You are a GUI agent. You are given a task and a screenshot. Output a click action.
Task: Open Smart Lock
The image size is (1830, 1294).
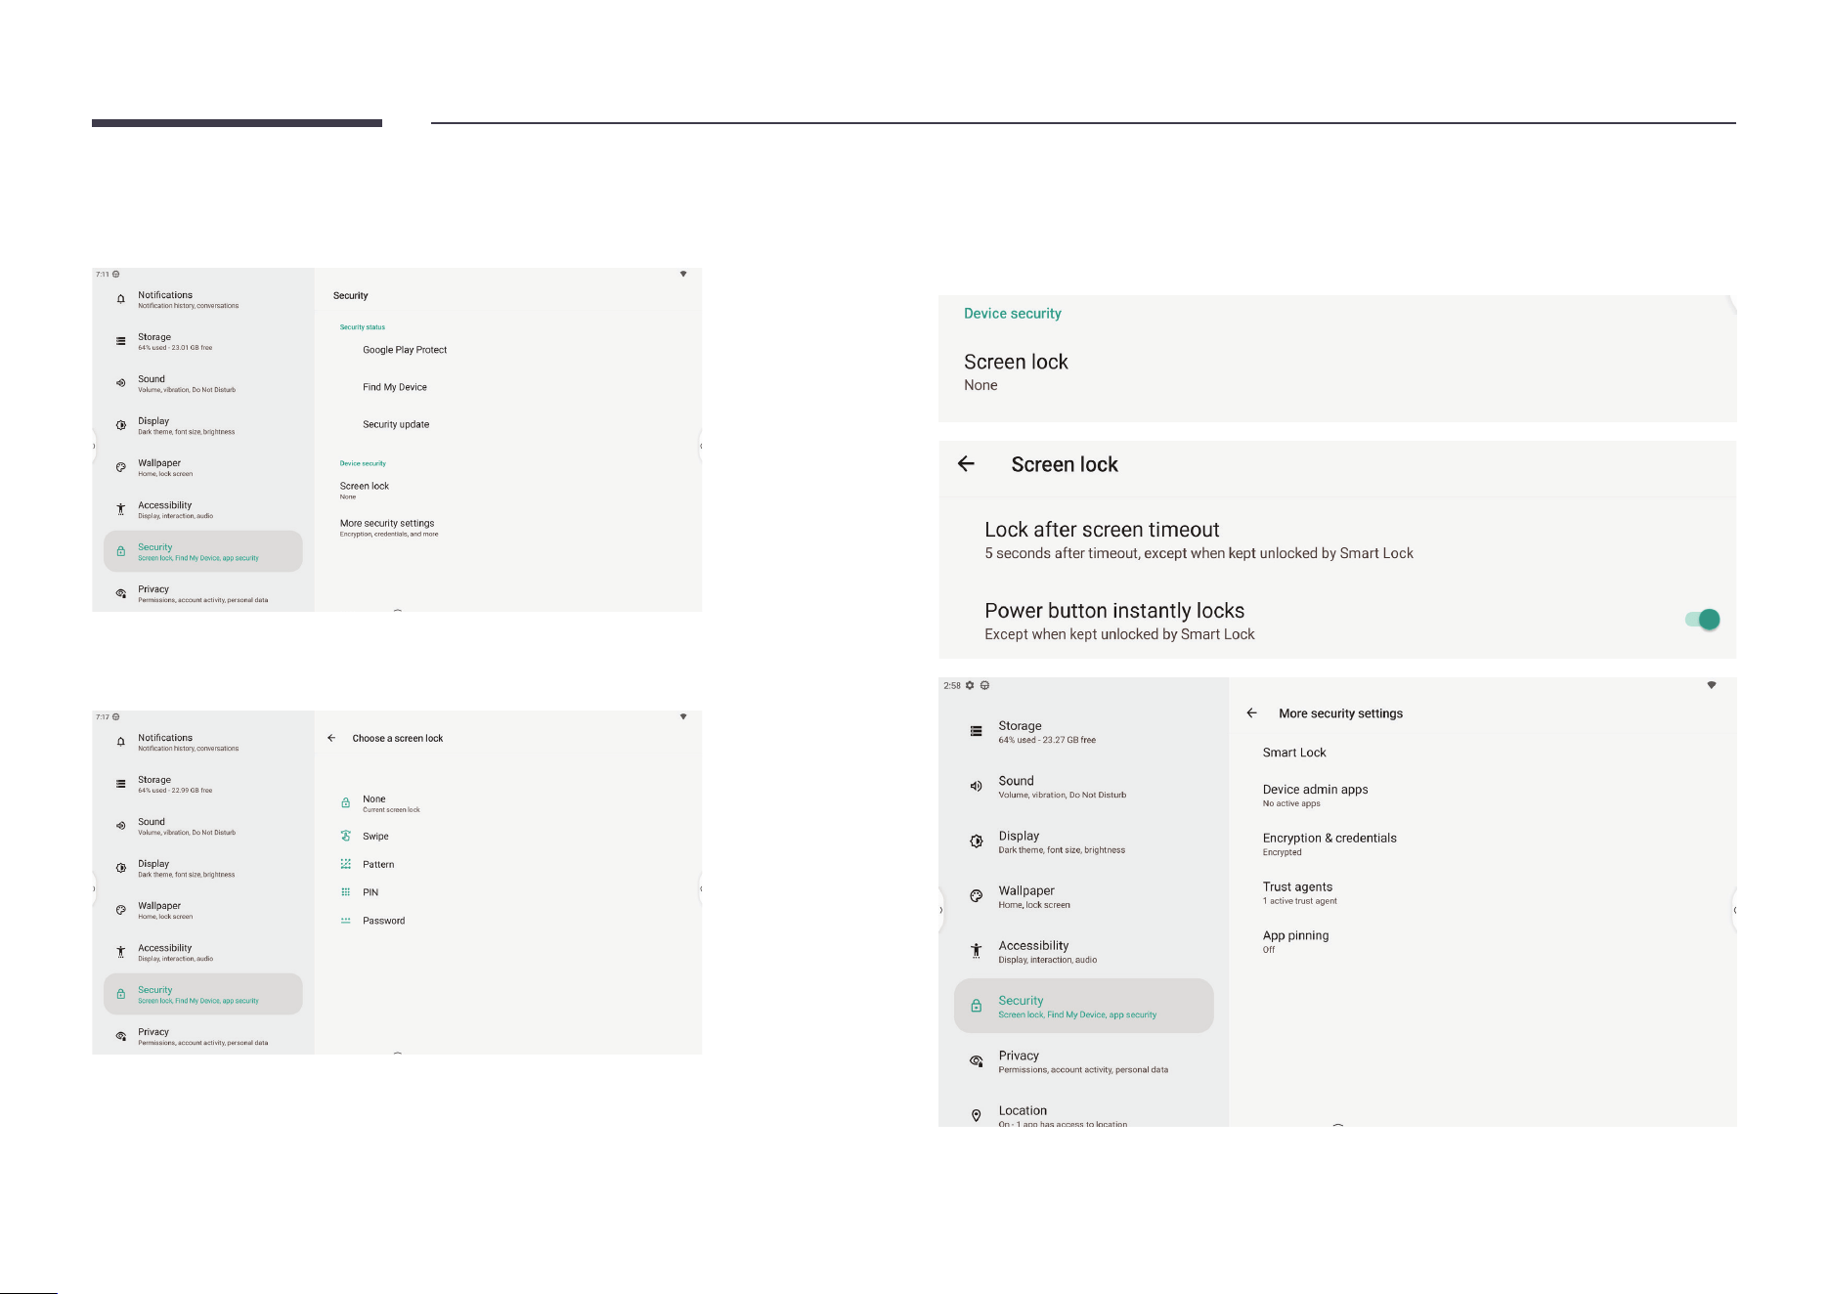[x=1294, y=753]
